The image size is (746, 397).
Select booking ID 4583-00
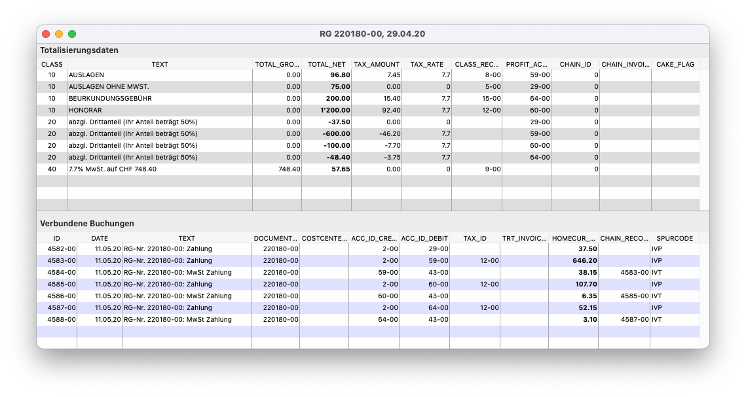(x=62, y=261)
